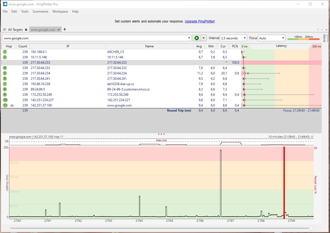Close the All Targets tab
Image resolution: width=330 pixels, height=233 pixels.
[x=26, y=30]
